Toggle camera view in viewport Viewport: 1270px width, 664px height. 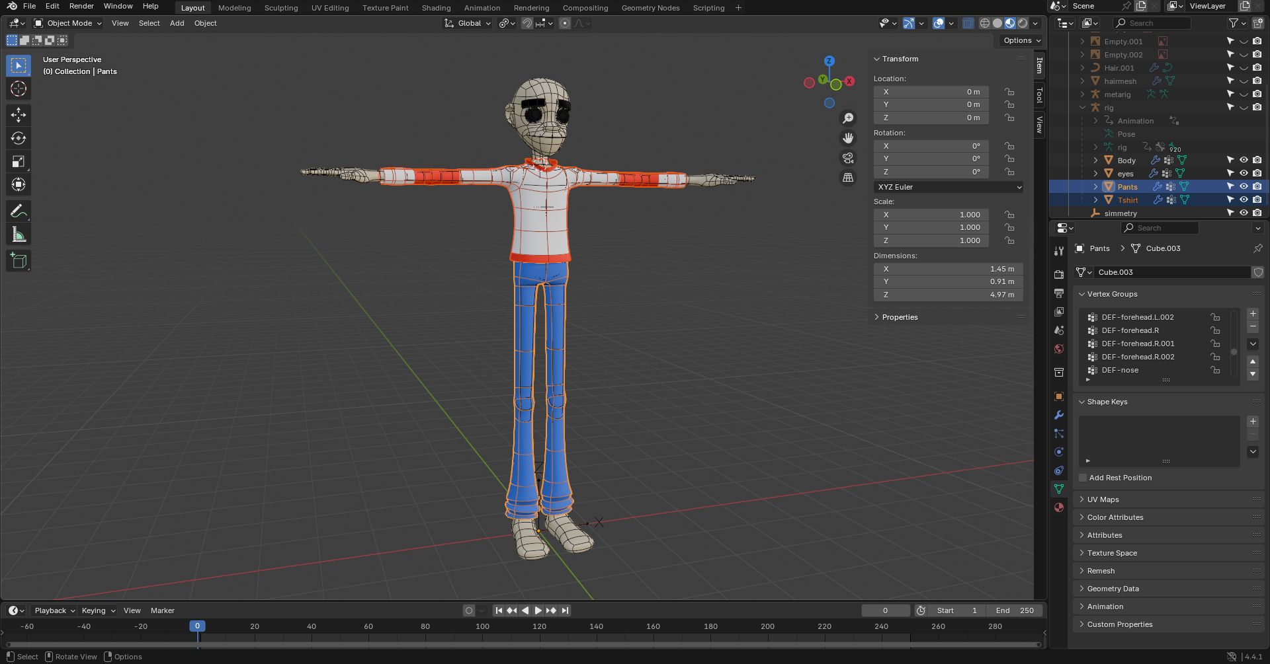[x=847, y=158]
